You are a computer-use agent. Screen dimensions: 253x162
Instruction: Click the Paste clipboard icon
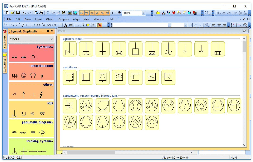(x=64, y=13)
